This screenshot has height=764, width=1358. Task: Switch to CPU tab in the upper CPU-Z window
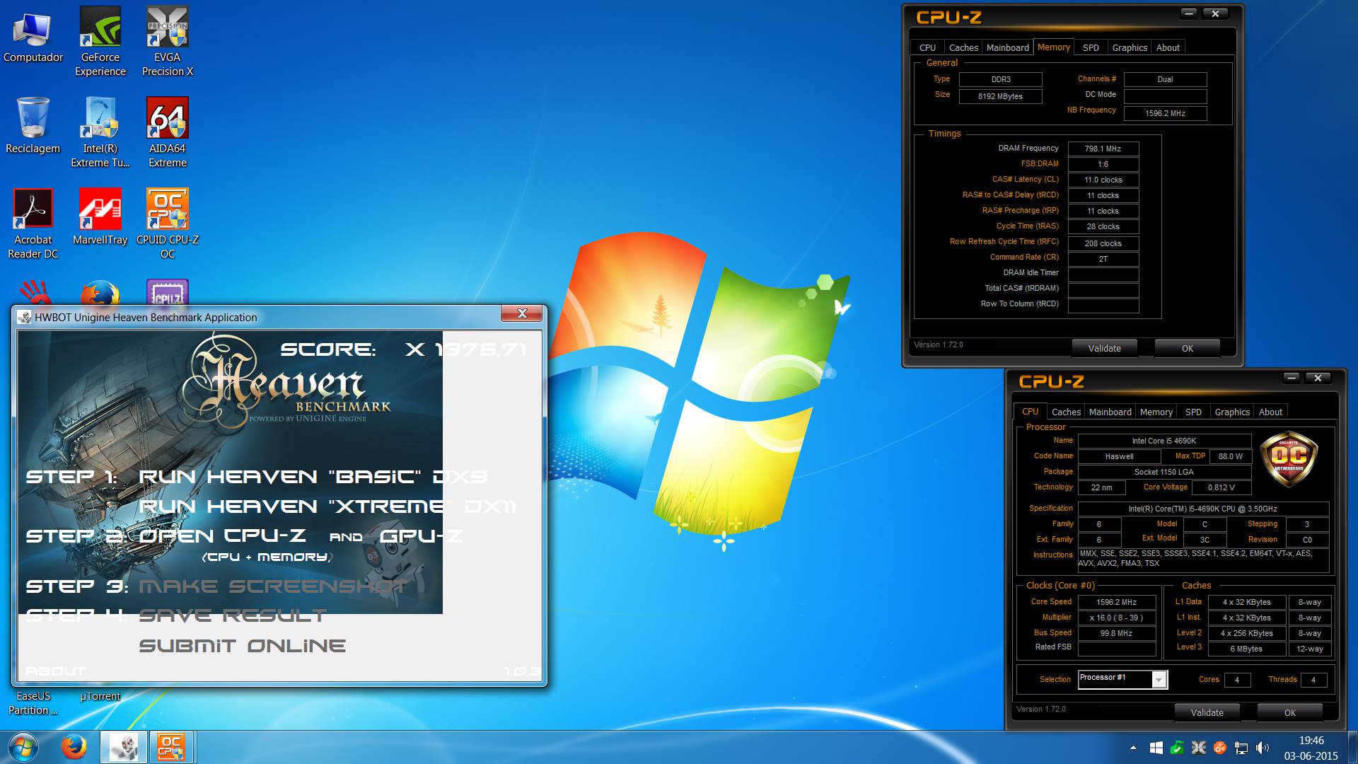[x=927, y=47]
